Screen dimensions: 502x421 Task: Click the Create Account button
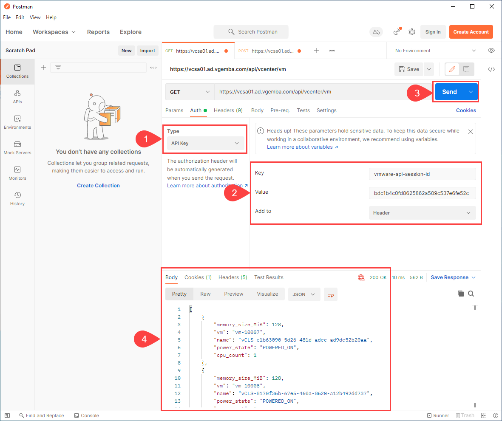(x=471, y=32)
